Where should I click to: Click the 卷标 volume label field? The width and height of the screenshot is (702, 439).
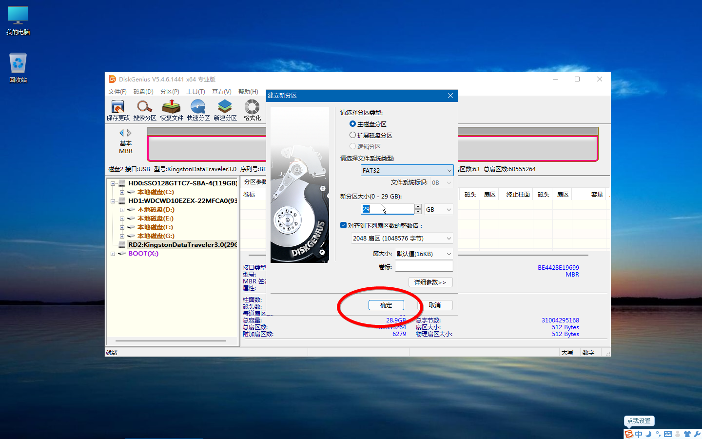424,266
